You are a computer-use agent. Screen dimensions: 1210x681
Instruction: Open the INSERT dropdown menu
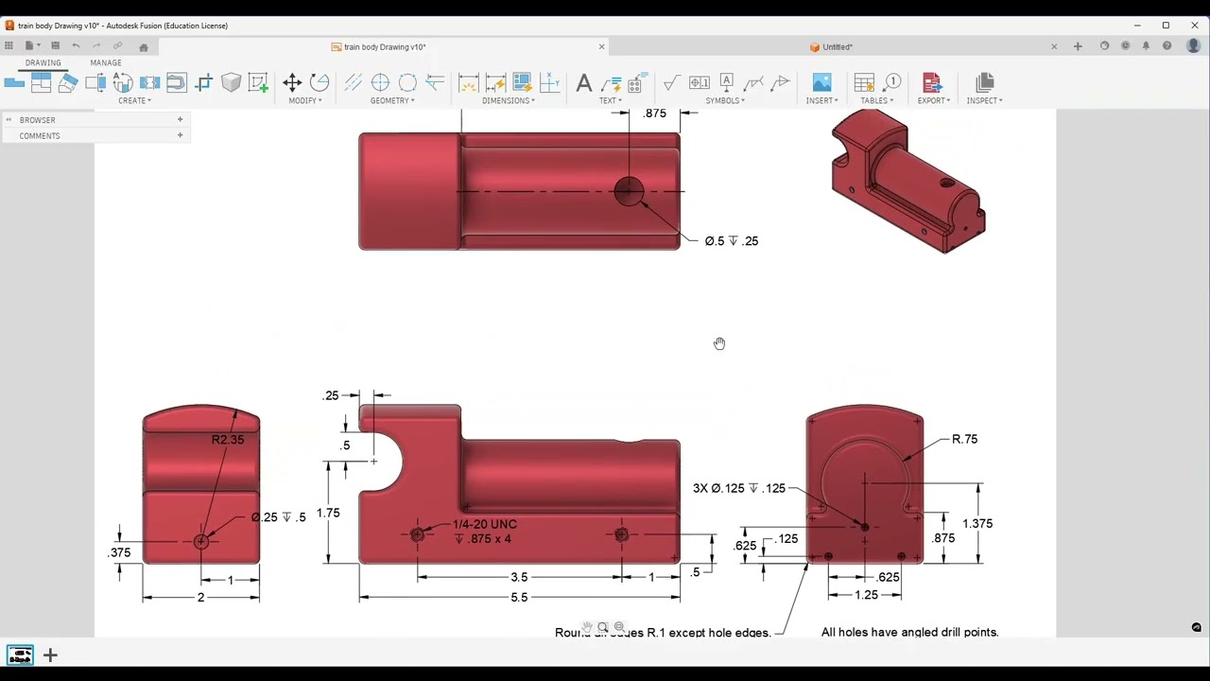(821, 100)
